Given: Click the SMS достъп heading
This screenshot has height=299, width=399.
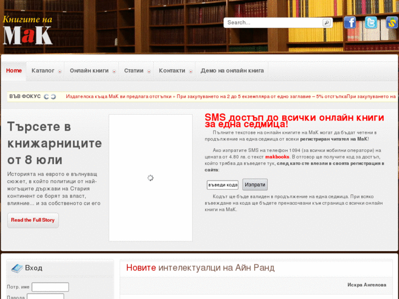Looking at the screenshot, I should [x=294, y=121].
